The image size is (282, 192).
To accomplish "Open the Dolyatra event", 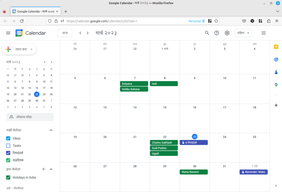I will (x=134, y=84).
